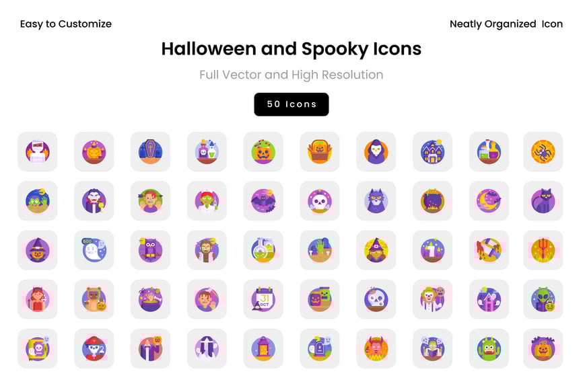The width and height of the screenshot is (583, 388).
Task: Select the lantern icon
Action: (x=263, y=348)
